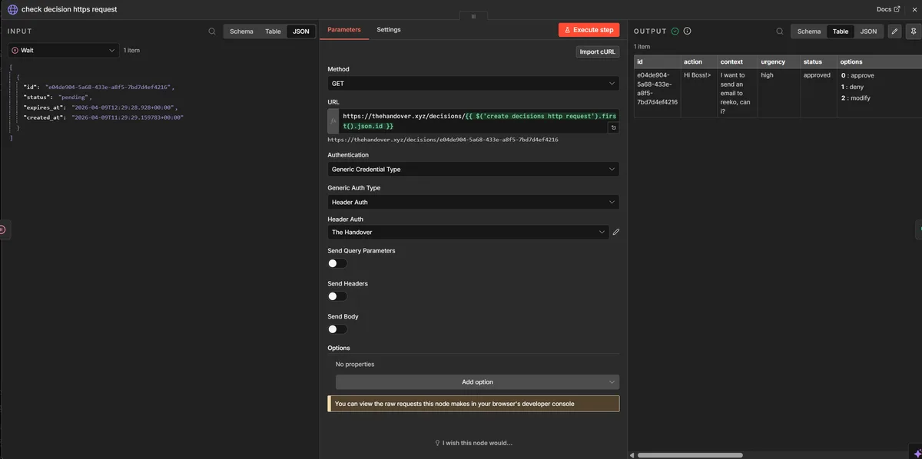
Task: Click the I wish this node would field
Action: [473, 442]
